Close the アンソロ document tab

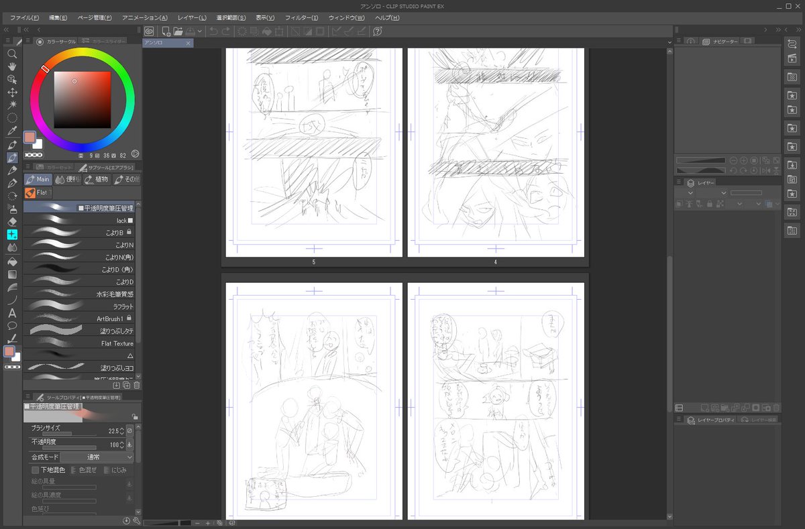point(189,42)
